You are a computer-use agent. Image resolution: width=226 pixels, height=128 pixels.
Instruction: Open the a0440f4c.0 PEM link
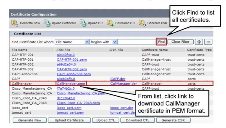pyautogui.click(x=66, y=55)
